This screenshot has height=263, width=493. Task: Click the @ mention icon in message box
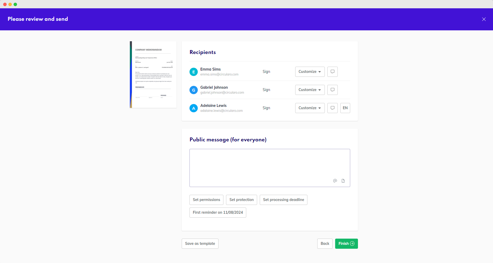335,181
